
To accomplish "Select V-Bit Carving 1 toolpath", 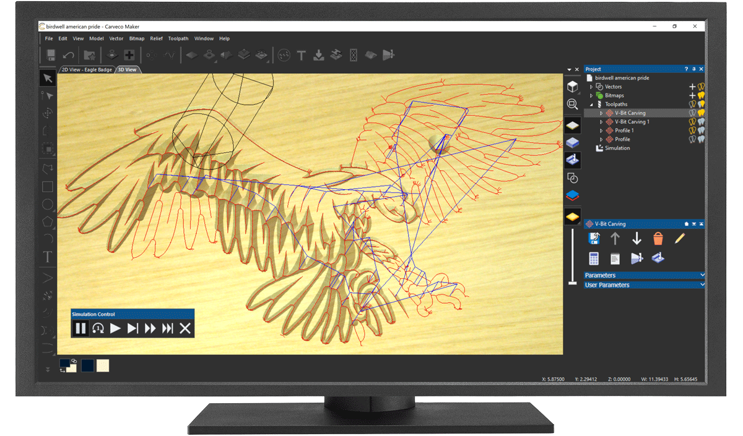I will click(632, 122).
